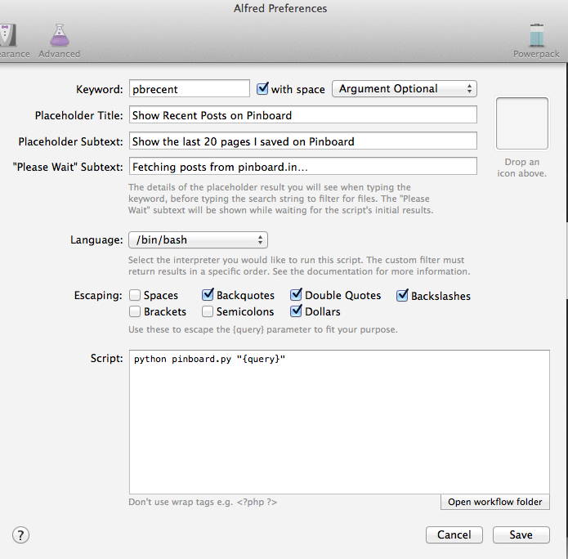This screenshot has width=568, height=559.
Task: Open the Argument Optional dropdown
Action: point(405,89)
